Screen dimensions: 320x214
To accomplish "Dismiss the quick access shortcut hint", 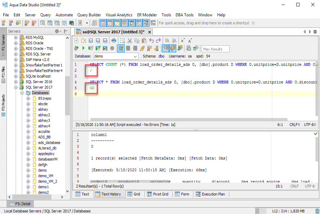I will [253, 23].
